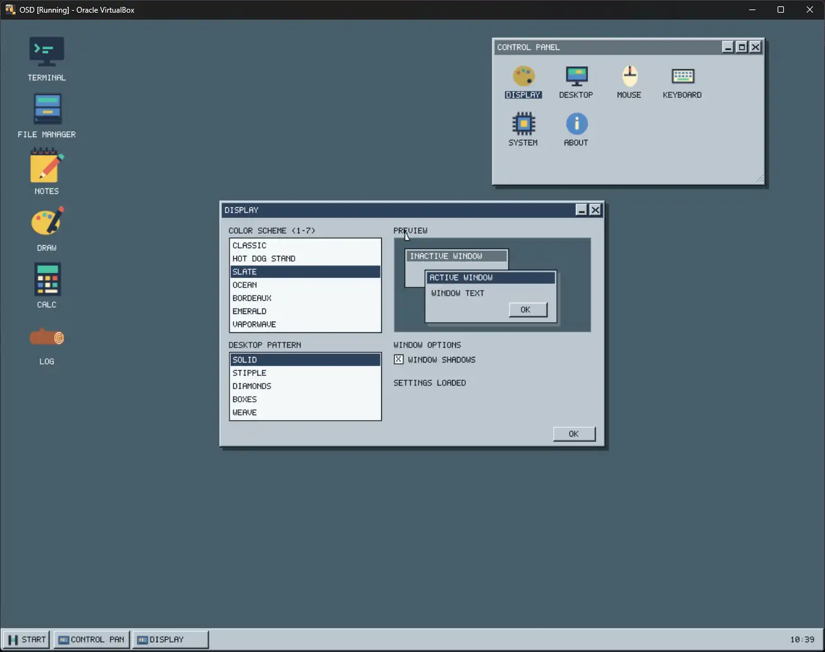This screenshot has height=652, width=825.
Task: Select the Display icon in Control Panel
Action: 523,82
